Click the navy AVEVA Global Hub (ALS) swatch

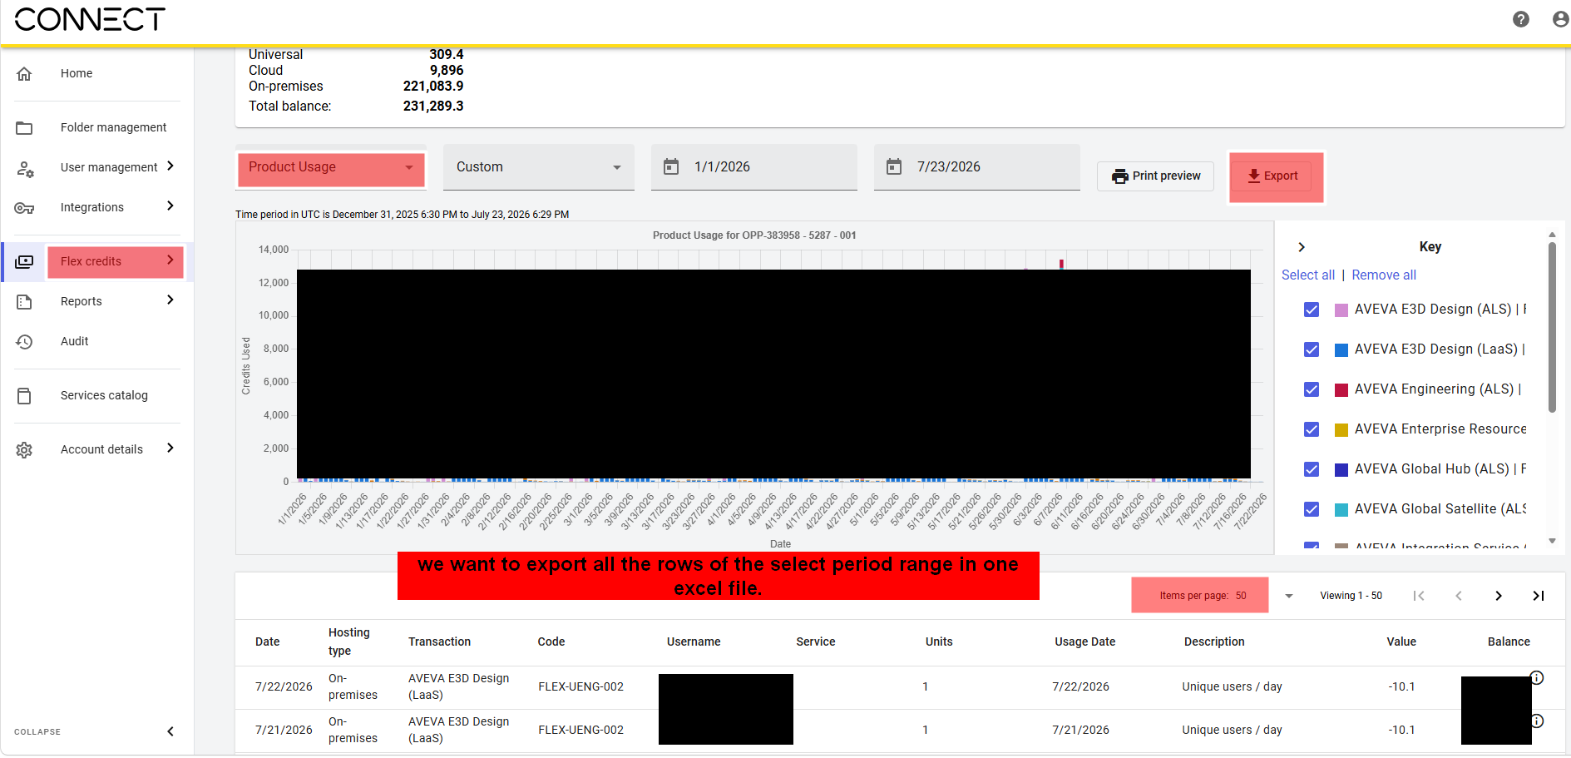pyautogui.click(x=1341, y=470)
